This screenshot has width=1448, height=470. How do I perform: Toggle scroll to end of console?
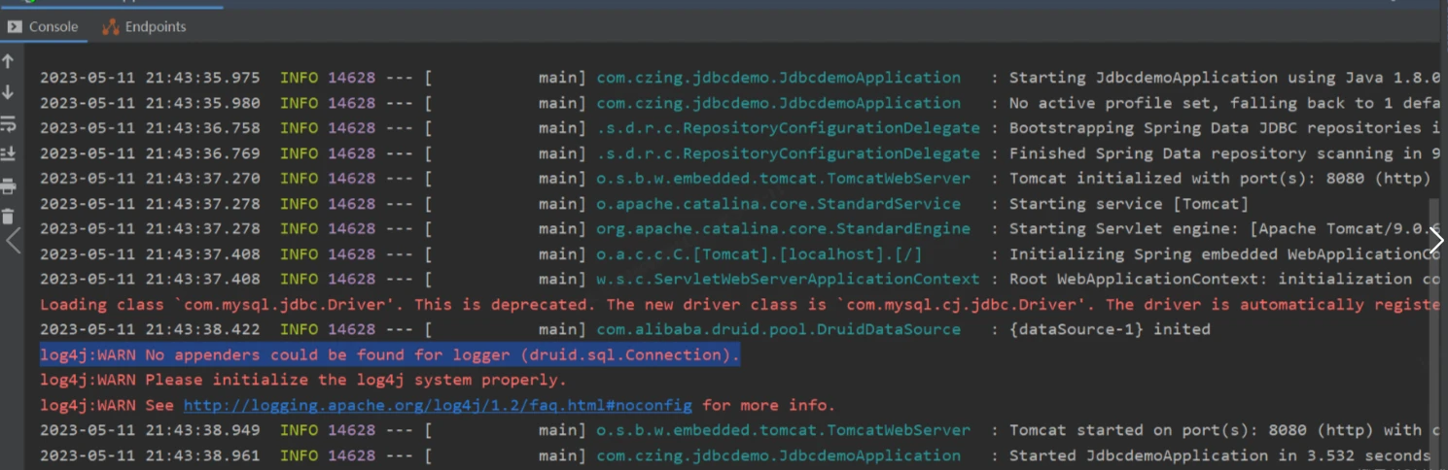9,153
